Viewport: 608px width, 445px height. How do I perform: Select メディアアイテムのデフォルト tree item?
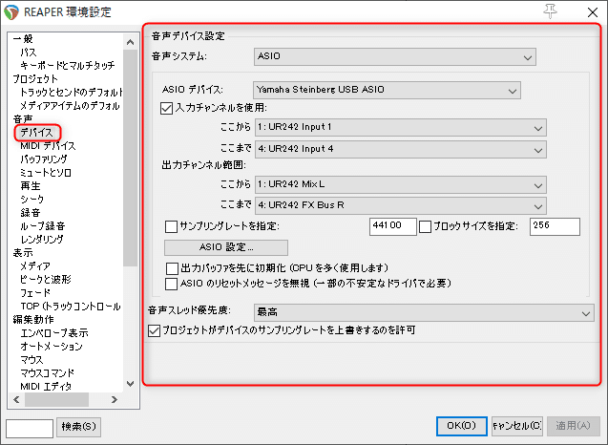click(x=70, y=106)
